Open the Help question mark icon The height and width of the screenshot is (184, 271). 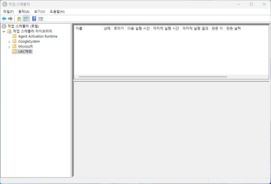[x=34, y=19]
